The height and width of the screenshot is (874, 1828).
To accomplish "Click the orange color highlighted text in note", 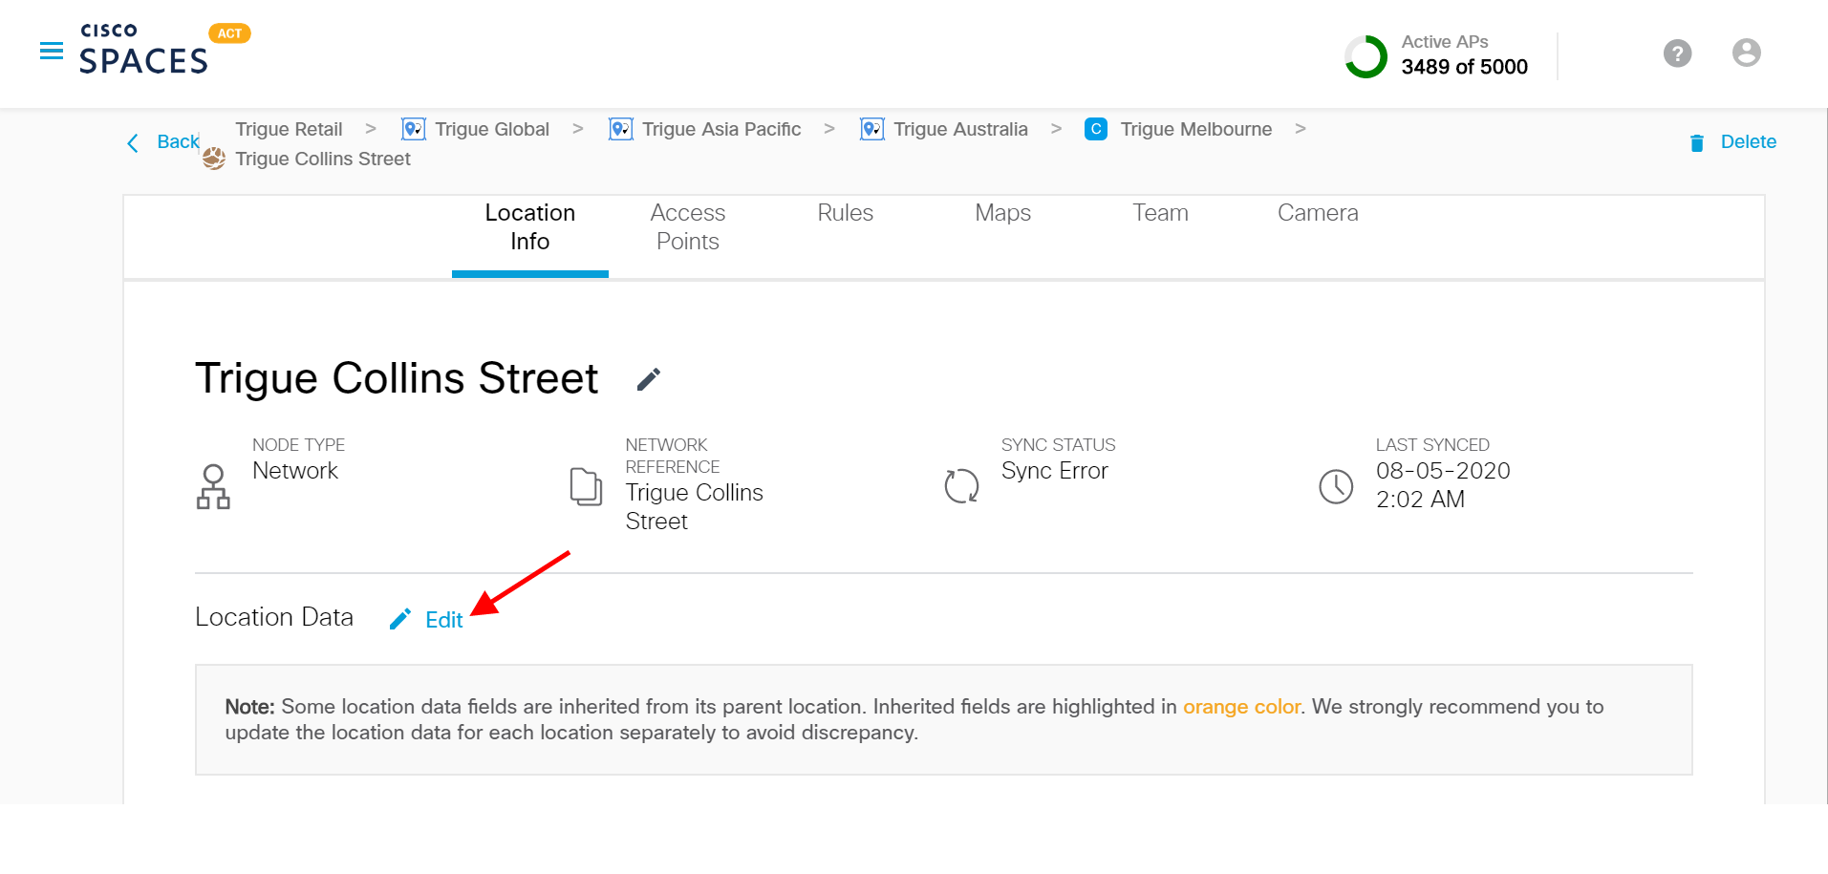I will point(1241,707).
